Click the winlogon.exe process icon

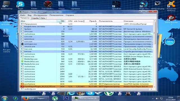click(22, 44)
